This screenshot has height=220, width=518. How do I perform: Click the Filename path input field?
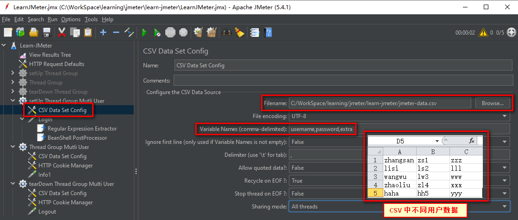pos(380,103)
